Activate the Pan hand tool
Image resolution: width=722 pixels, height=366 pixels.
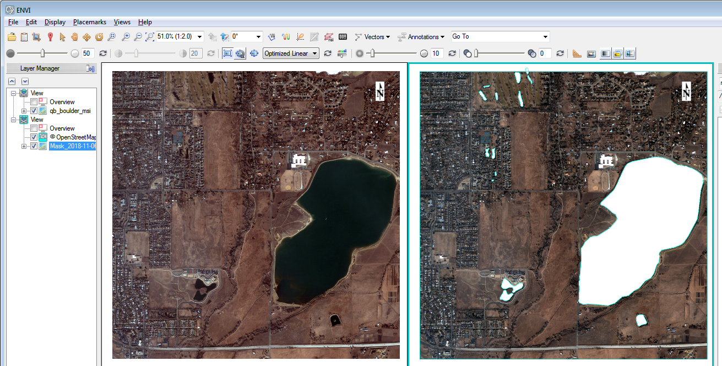pyautogui.click(x=74, y=37)
